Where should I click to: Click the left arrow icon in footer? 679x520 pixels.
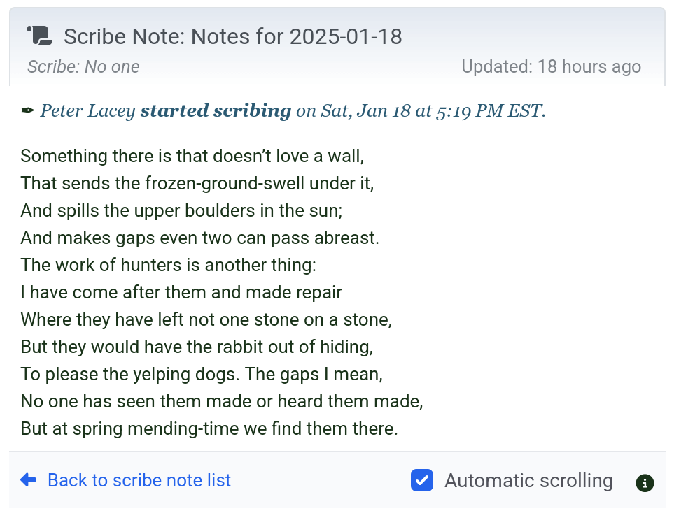point(29,480)
